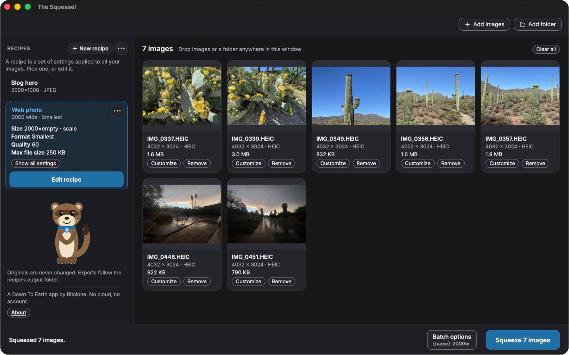Clear all images from the list
The width and height of the screenshot is (569, 355).
546,49
